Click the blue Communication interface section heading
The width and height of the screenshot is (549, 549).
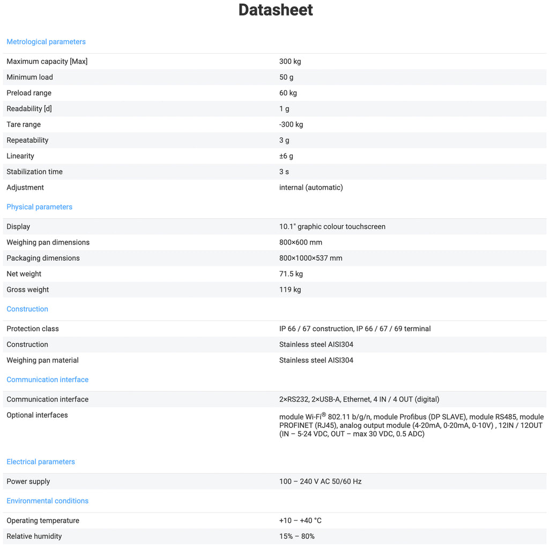point(47,380)
